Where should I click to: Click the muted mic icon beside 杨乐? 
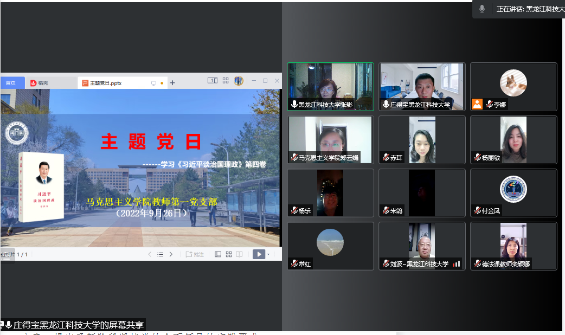click(294, 210)
